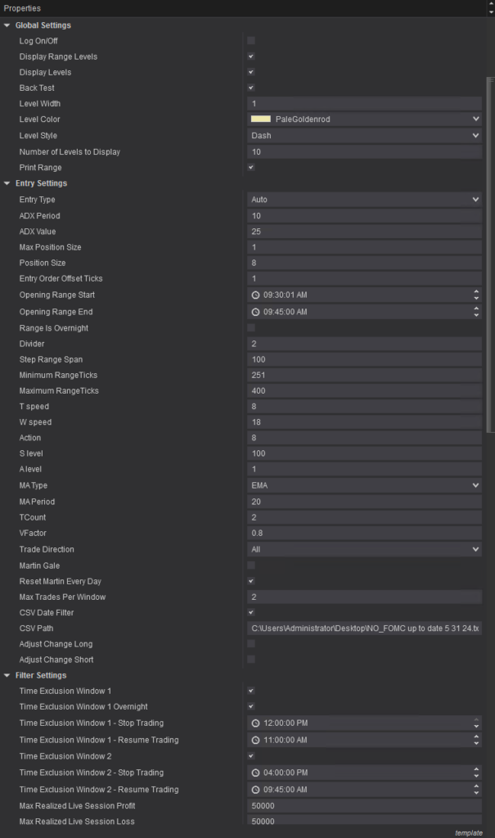Collapse the Entry Settings section
The image size is (495, 838).
click(7, 183)
